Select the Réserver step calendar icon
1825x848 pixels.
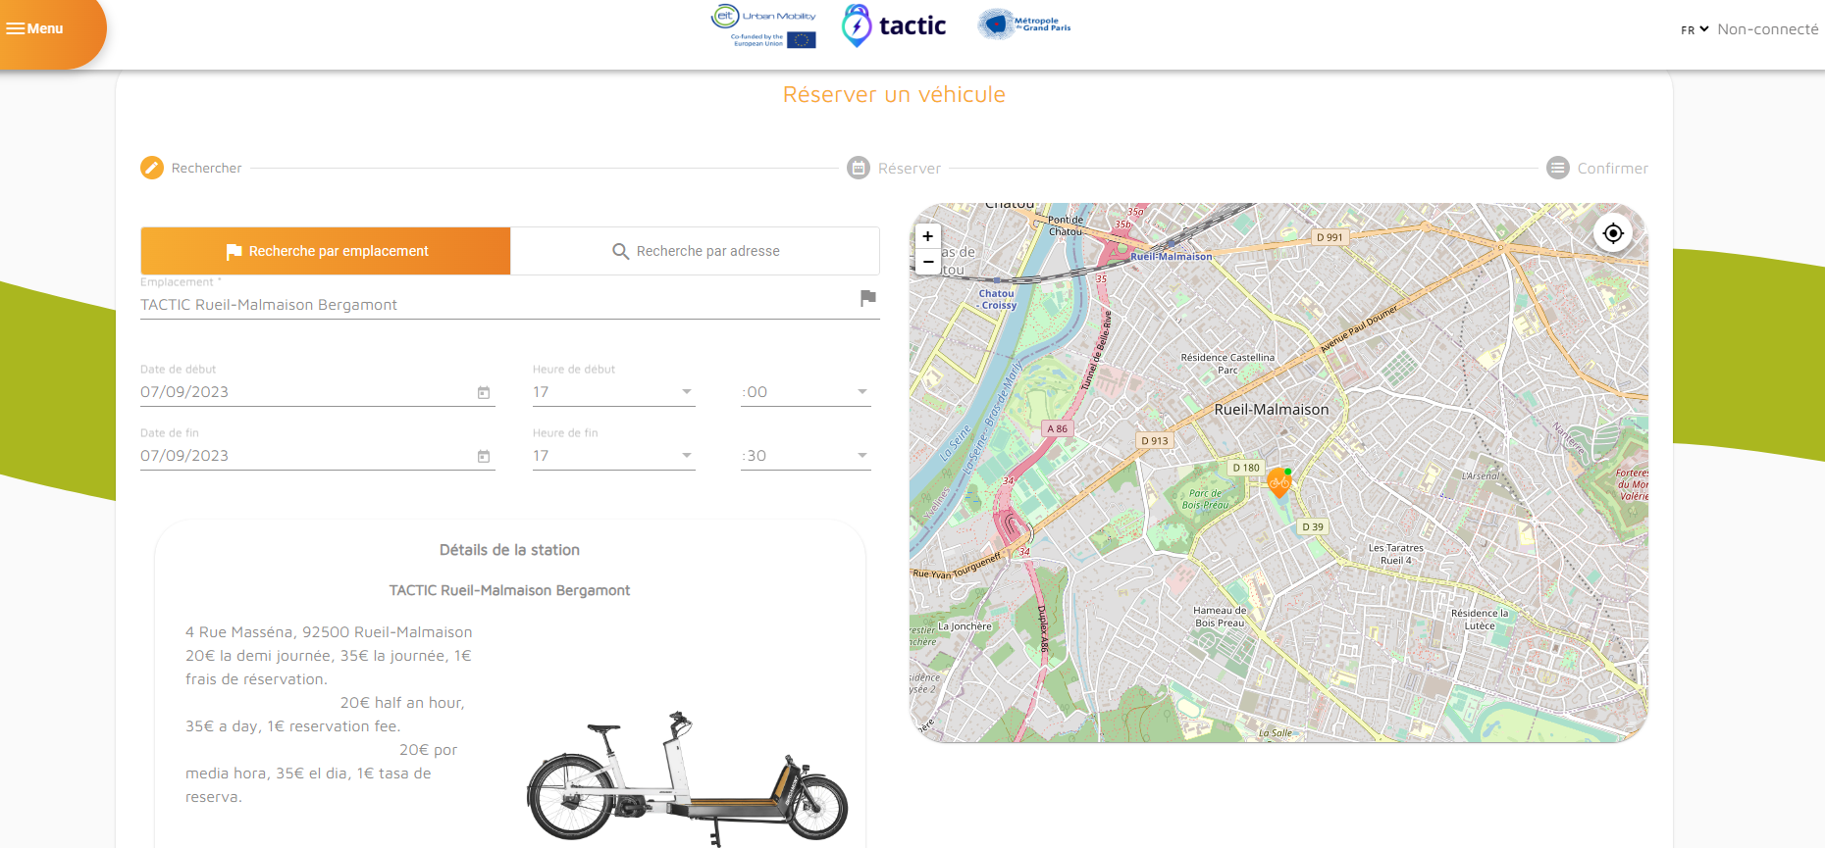[859, 168]
